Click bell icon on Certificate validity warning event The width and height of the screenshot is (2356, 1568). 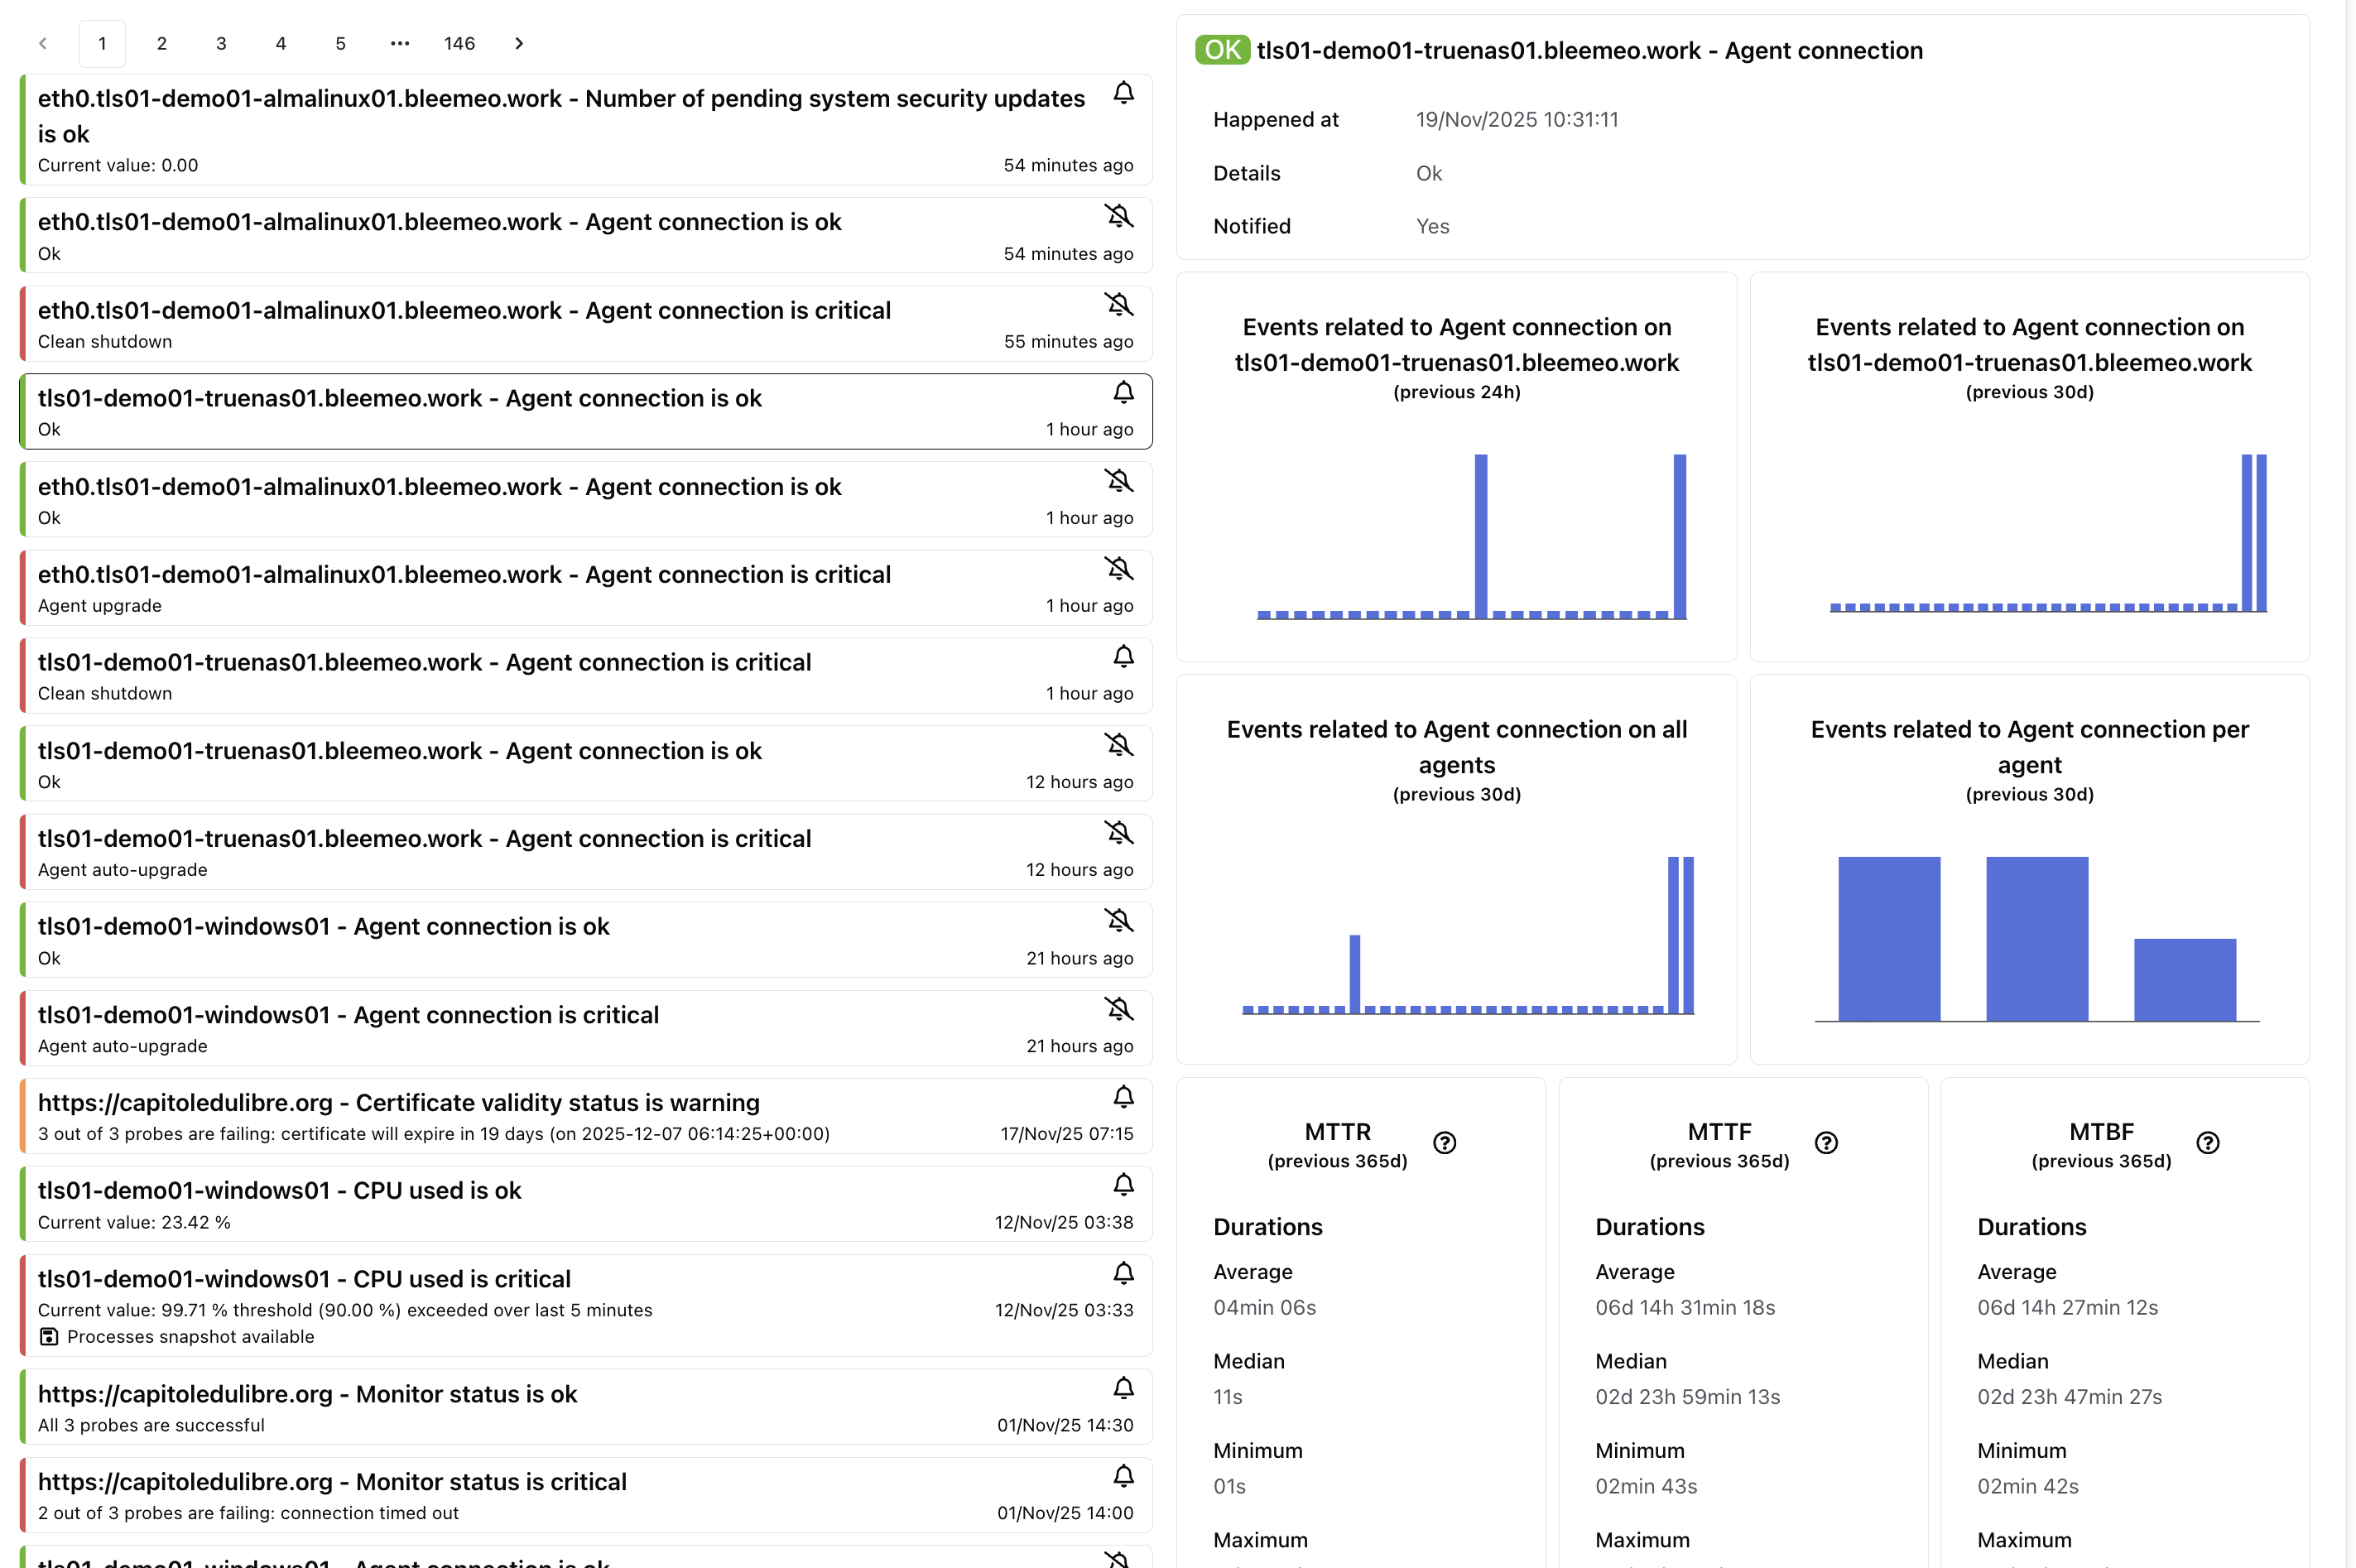click(1123, 1097)
